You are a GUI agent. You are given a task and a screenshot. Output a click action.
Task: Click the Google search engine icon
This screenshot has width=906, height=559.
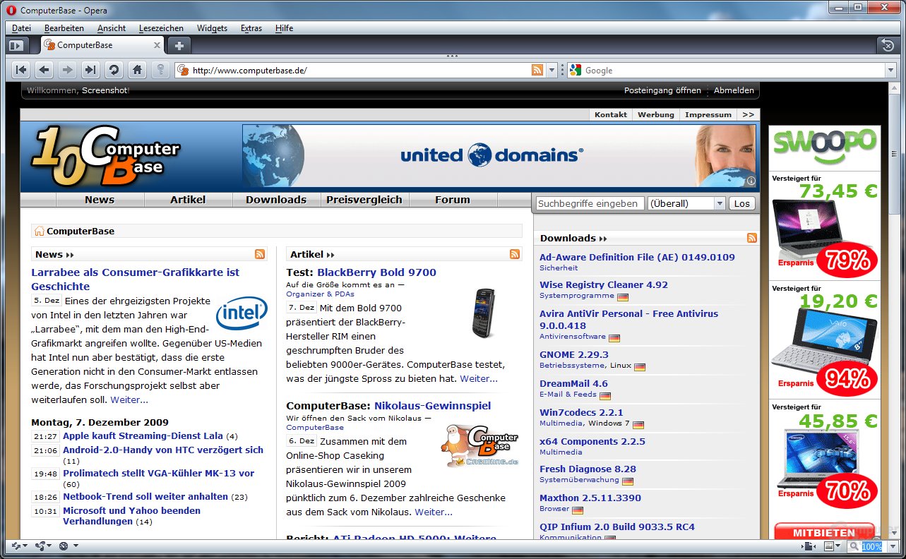point(576,70)
